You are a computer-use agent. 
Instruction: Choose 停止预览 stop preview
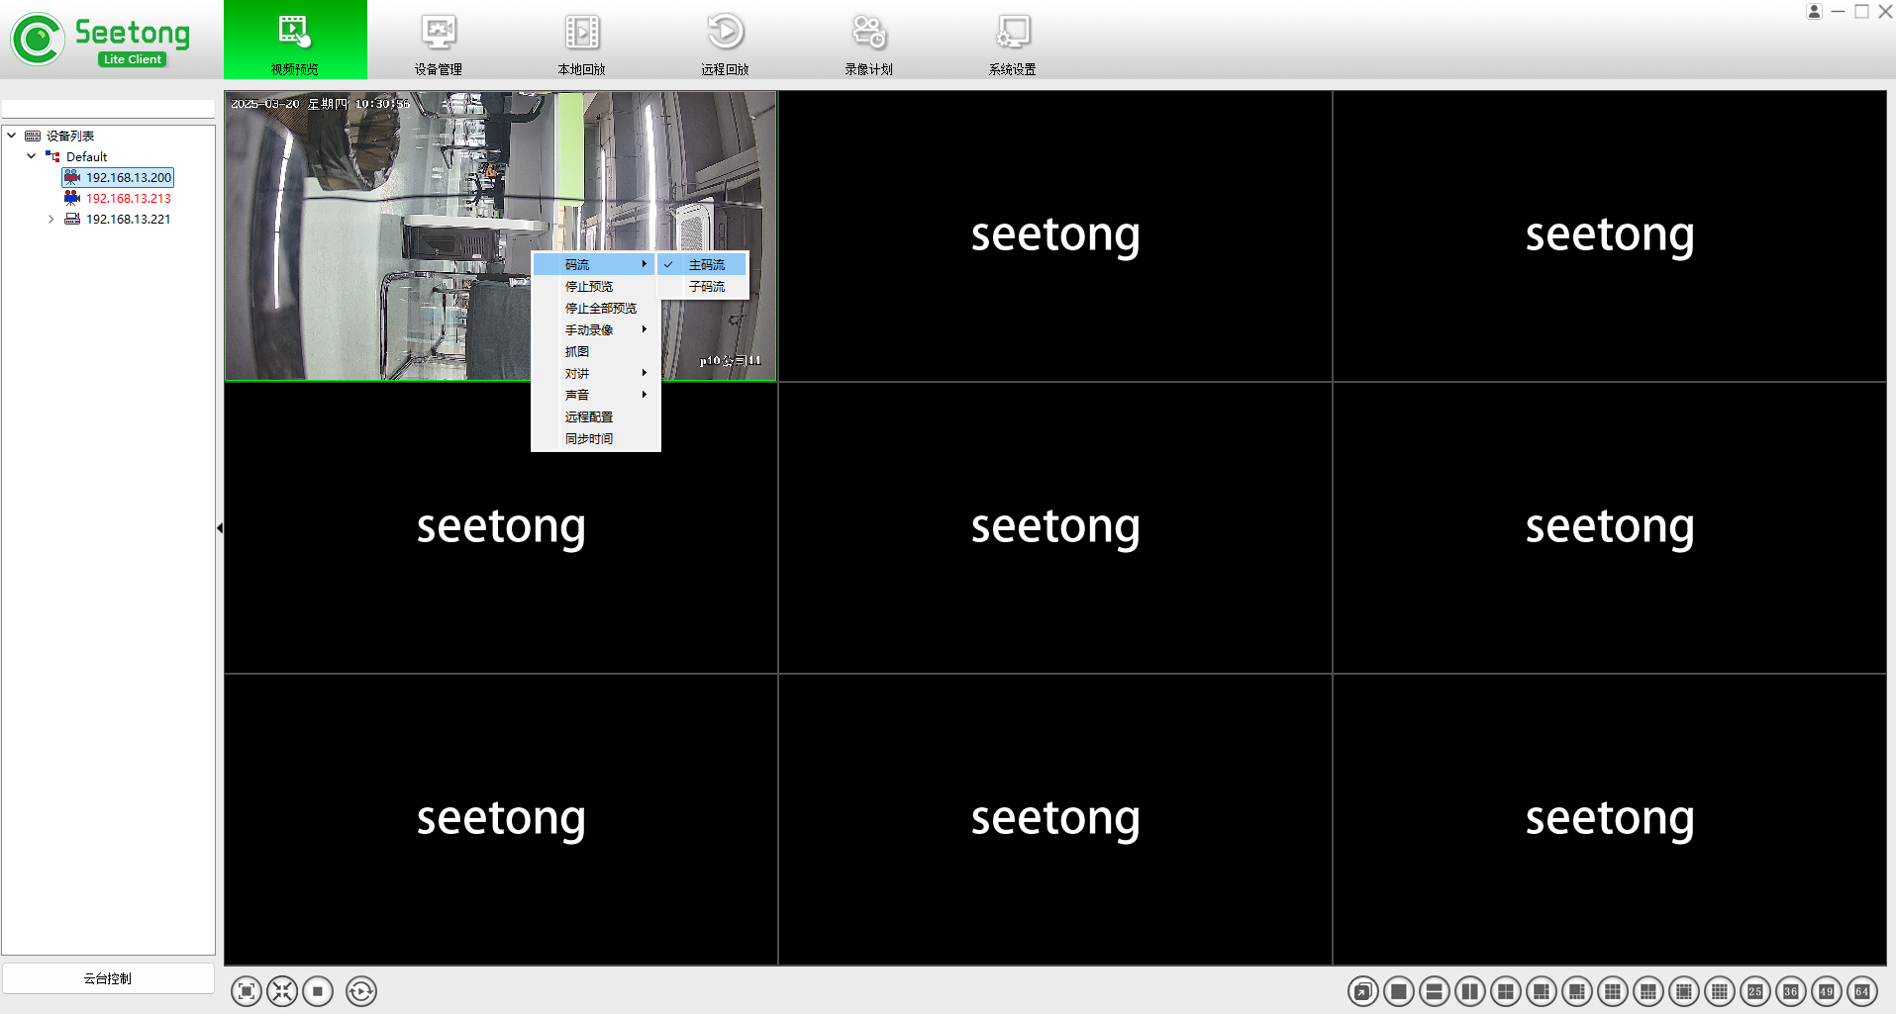pyautogui.click(x=596, y=287)
